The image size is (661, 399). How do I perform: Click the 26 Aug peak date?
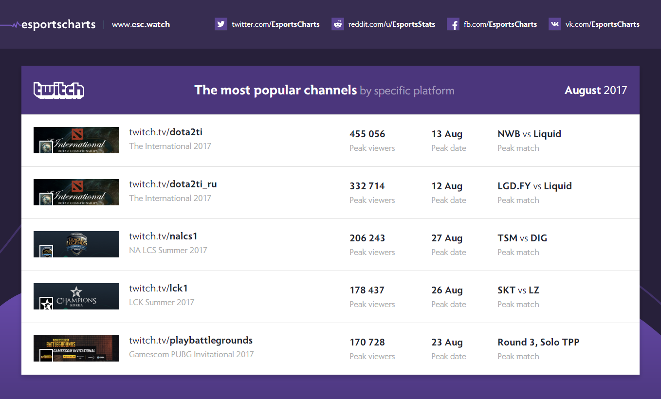[x=447, y=290]
